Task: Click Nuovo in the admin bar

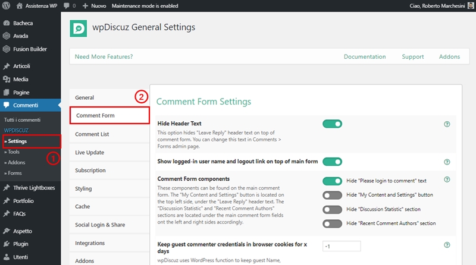Action: tap(99, 6)
